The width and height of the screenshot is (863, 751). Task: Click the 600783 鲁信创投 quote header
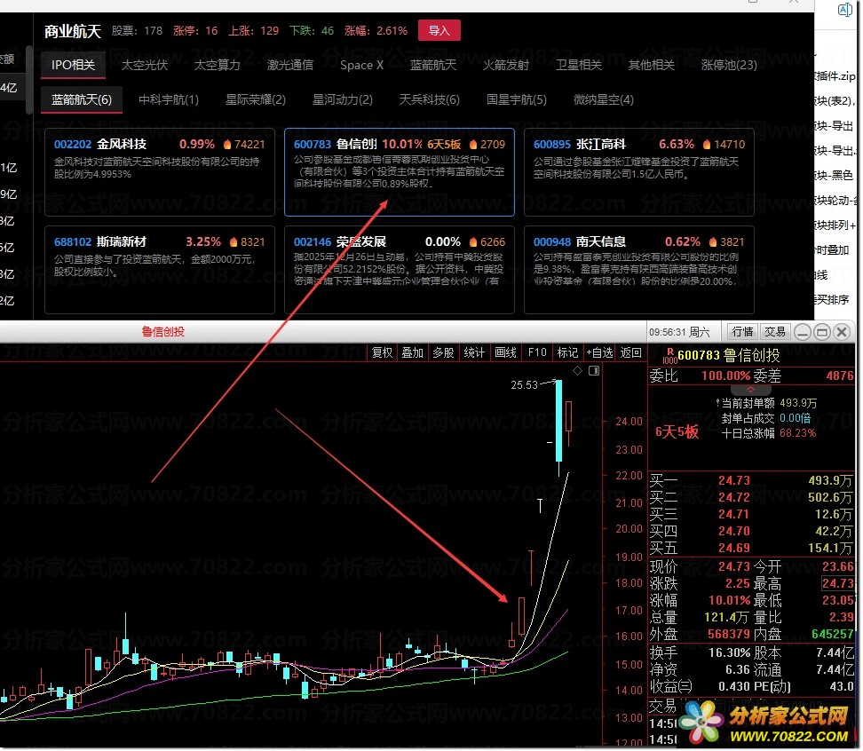click(x=728, y=355)
